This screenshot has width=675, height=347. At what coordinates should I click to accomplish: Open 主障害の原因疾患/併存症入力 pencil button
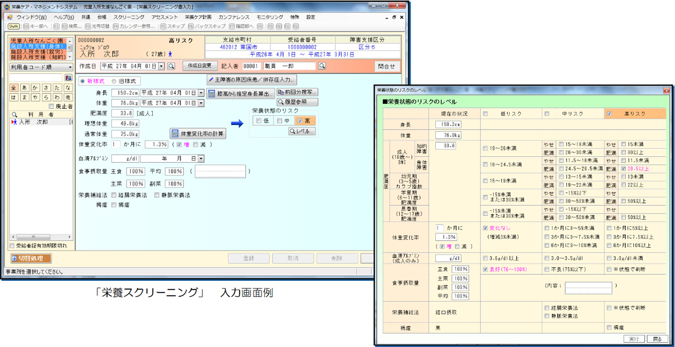[x=252, y=80]
